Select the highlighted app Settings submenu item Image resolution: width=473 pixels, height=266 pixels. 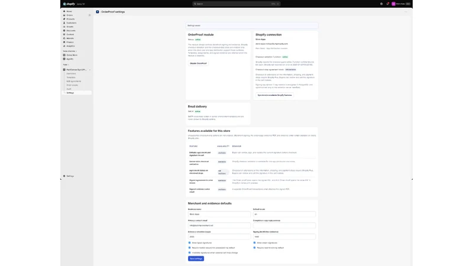[77, 93]
